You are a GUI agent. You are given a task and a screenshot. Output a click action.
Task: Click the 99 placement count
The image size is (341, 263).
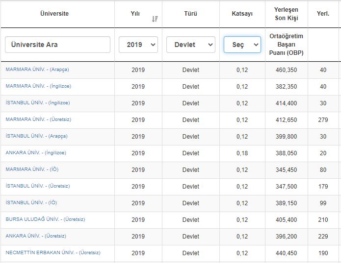pos(323,203)
